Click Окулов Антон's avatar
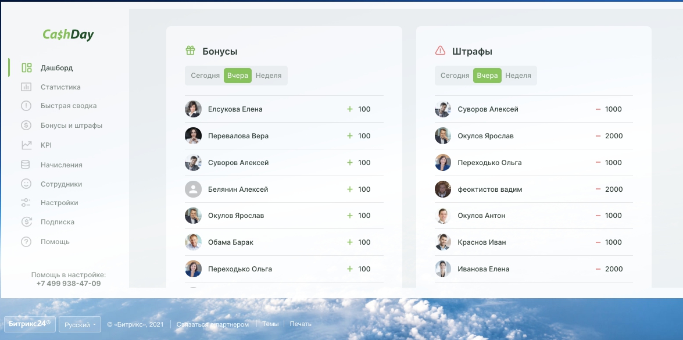This screenshot has width=683, height=340. (x=443, y=216)
